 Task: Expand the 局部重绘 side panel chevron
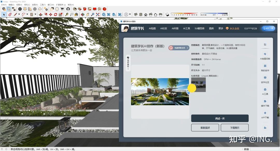coord(128,69)
